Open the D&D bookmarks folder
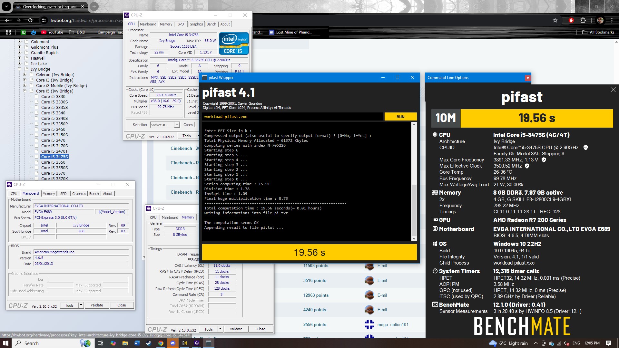 click(77, 32)
